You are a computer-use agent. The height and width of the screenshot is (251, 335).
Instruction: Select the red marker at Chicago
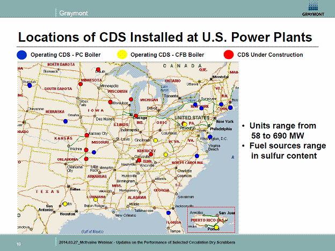[x=136, y=116]
